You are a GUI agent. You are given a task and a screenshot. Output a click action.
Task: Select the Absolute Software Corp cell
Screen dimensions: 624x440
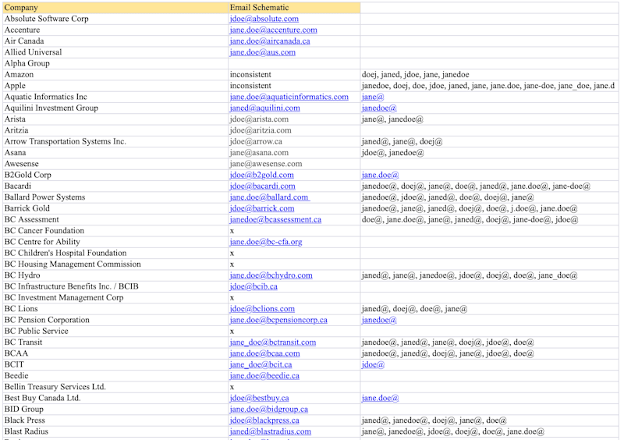click(115, 19)
